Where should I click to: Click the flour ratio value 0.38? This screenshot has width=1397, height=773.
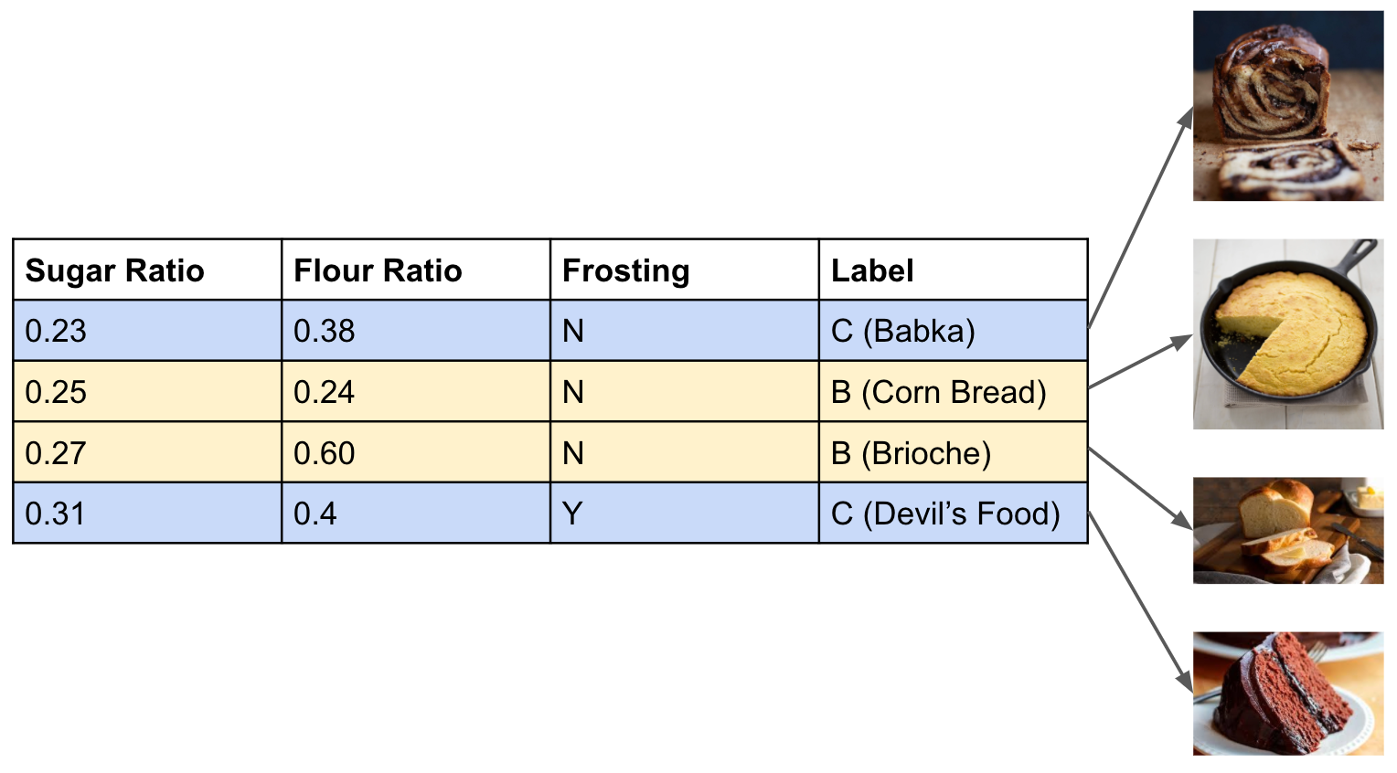[416, 331]
